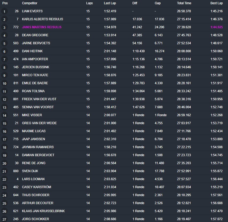Click the position 27 circle badge
Screen dimensions: 228x222
pos(4,219)
